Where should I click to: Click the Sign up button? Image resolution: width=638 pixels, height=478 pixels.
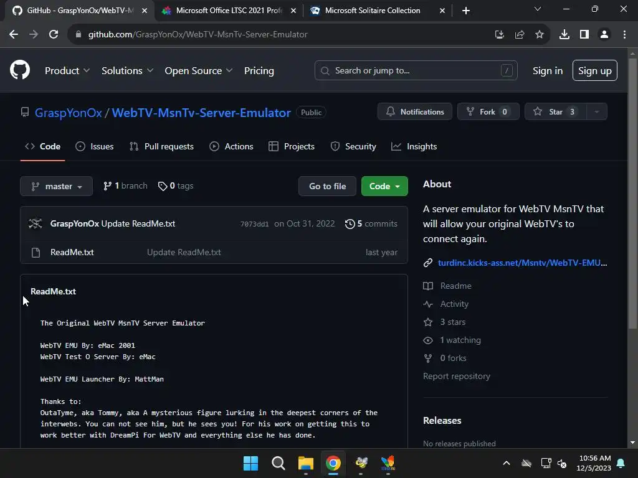coord(594,70)
